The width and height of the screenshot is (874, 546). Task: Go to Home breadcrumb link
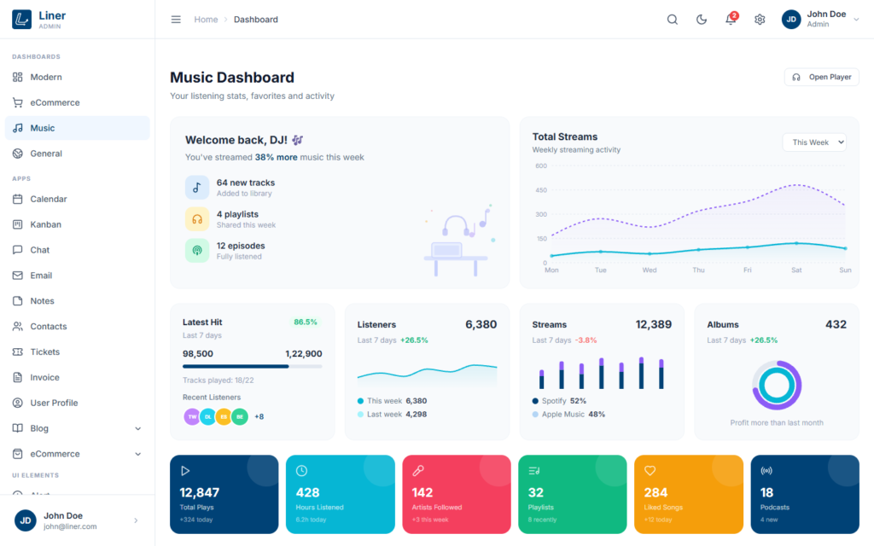[x=206, y=20]
